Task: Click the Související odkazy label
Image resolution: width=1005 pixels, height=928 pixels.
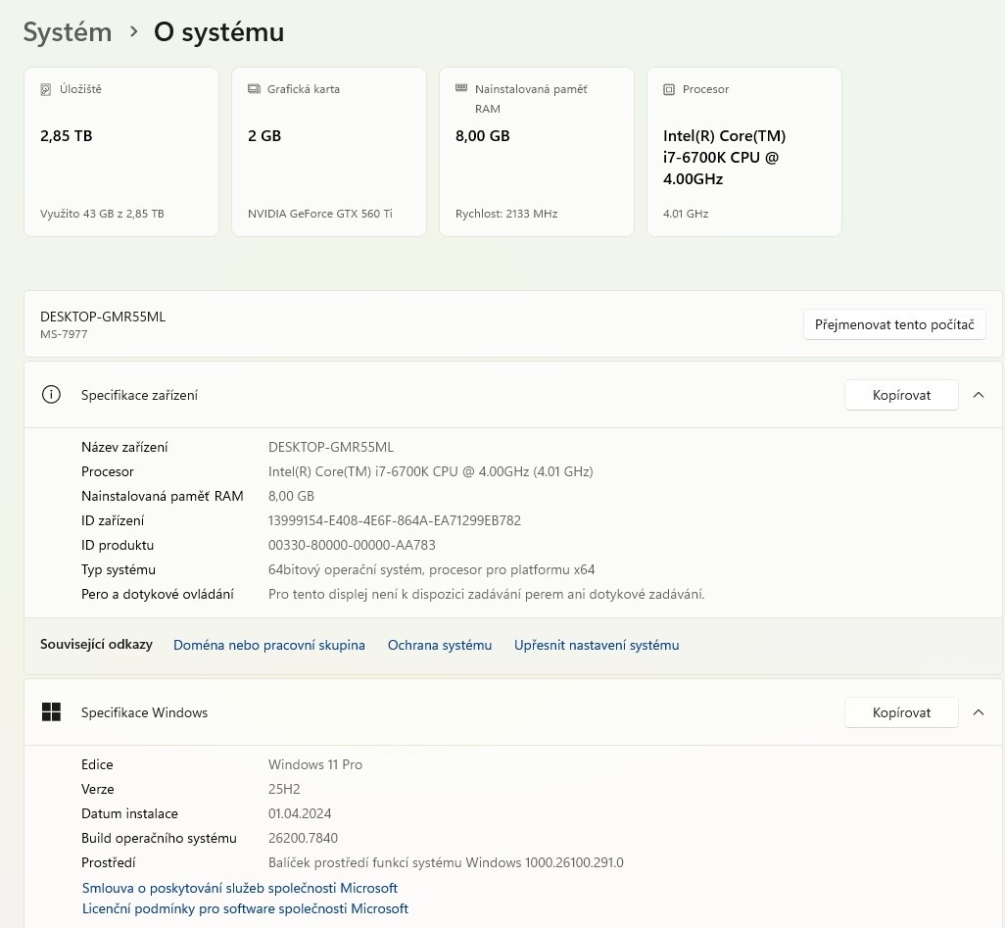Action: click(x=96, y=644)
